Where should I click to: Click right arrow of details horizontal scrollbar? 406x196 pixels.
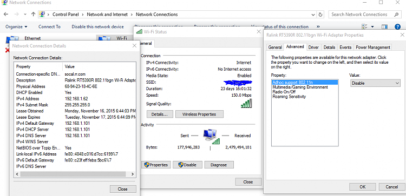coord(133,174)
